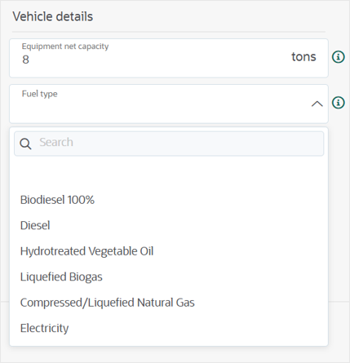Click the Vehicle details heading
Screen dimensions: 350x363
pos(53,16)
